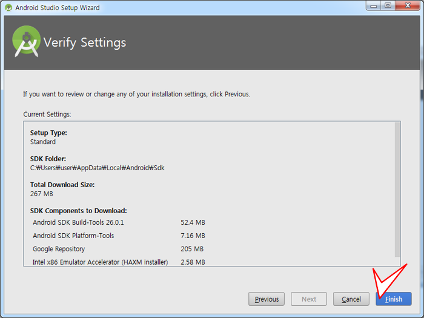
Task: Click the Cancel button
Action: point(351,299)
